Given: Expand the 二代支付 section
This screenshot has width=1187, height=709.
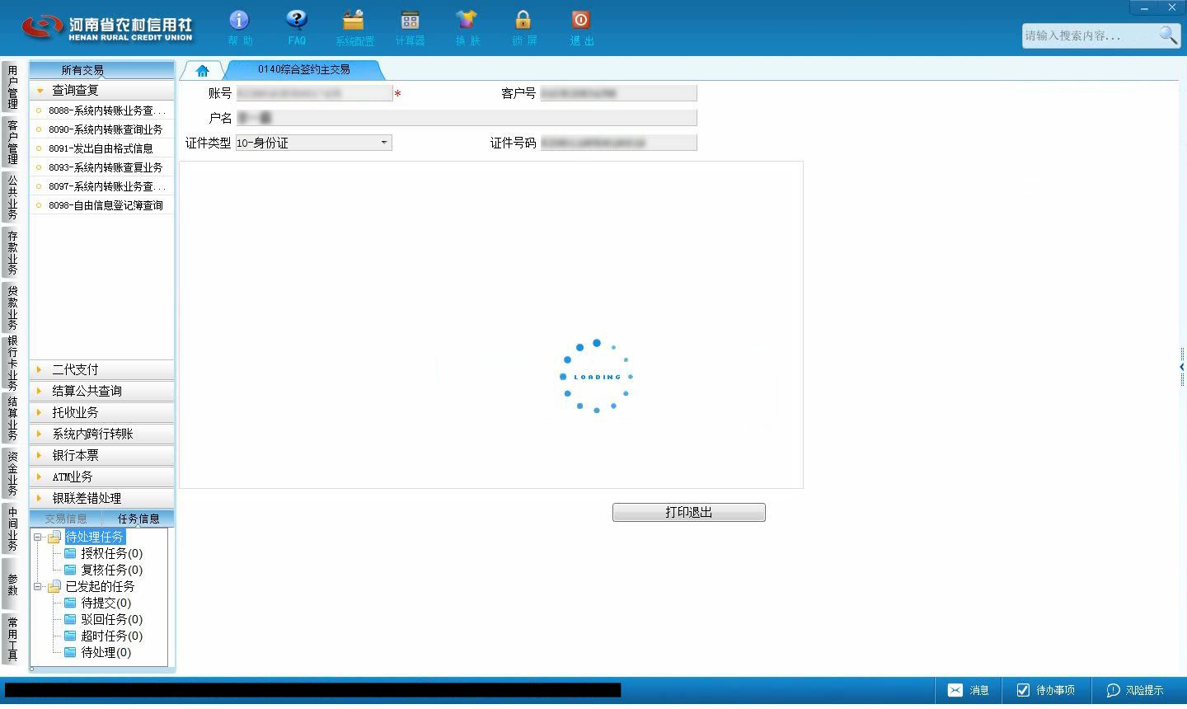Looking at the screenshot, I should click(101, 369).
